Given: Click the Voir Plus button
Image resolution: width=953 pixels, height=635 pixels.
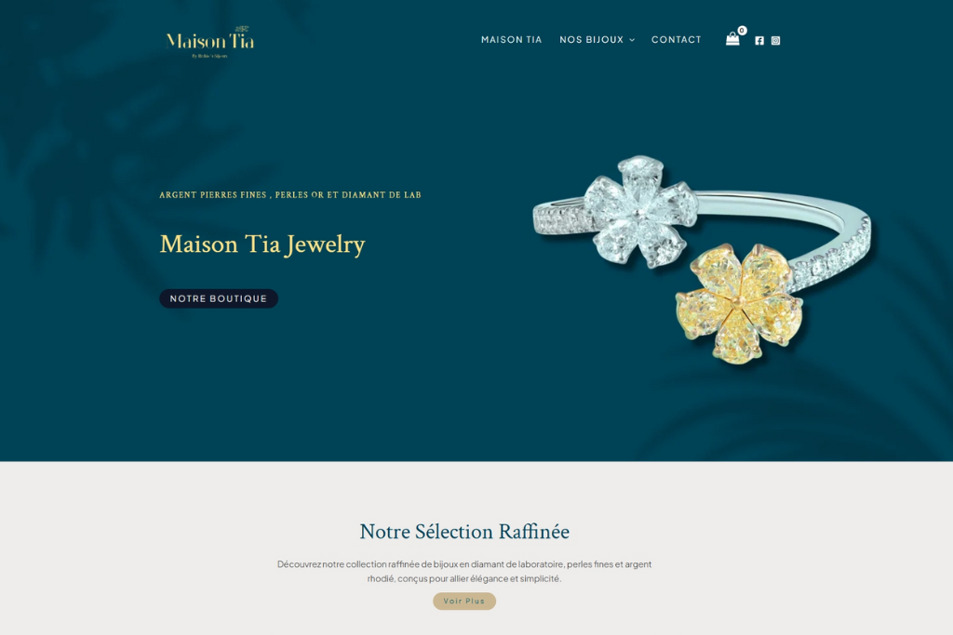Looking at the screenshot, I should coord(464,601).
